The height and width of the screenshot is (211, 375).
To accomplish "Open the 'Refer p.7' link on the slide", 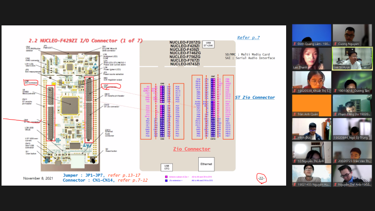I will (x=248, y=38).
